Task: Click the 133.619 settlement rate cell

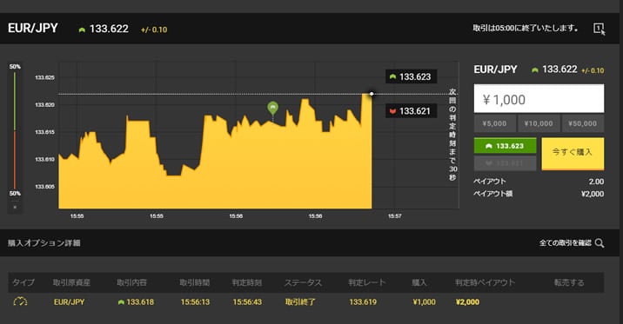Action: click(x=363, y=302)
